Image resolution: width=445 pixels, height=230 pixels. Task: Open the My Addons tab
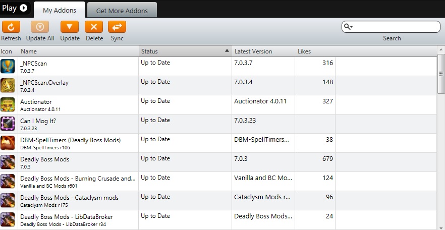click(59, 10)
